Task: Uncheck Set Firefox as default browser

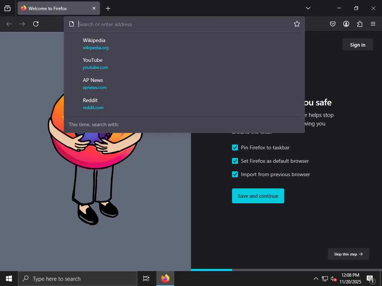Action: (x=235, y=161)
